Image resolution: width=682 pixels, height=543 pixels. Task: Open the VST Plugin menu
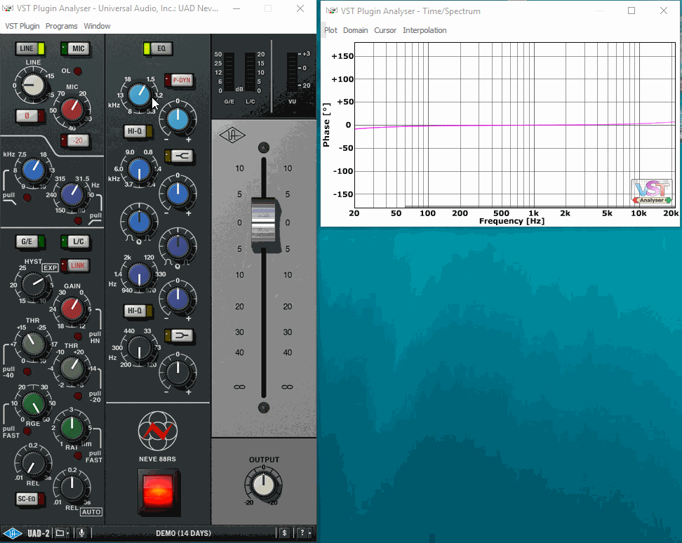tap(22, 26)
